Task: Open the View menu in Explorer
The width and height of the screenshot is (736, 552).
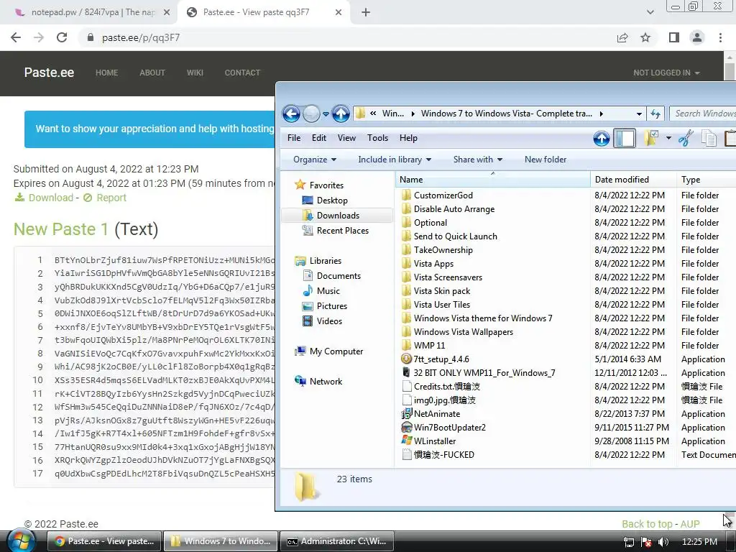Action: tap(346, 138)
